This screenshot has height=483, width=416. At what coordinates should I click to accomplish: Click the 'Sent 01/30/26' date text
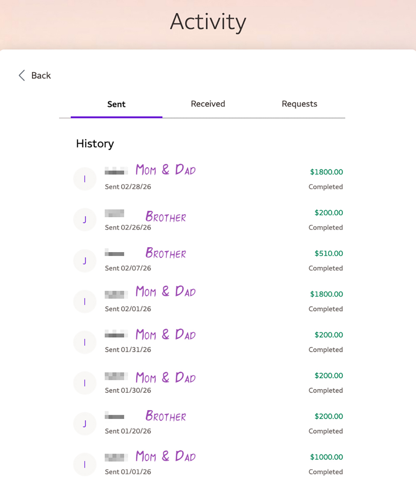[128, 390]
